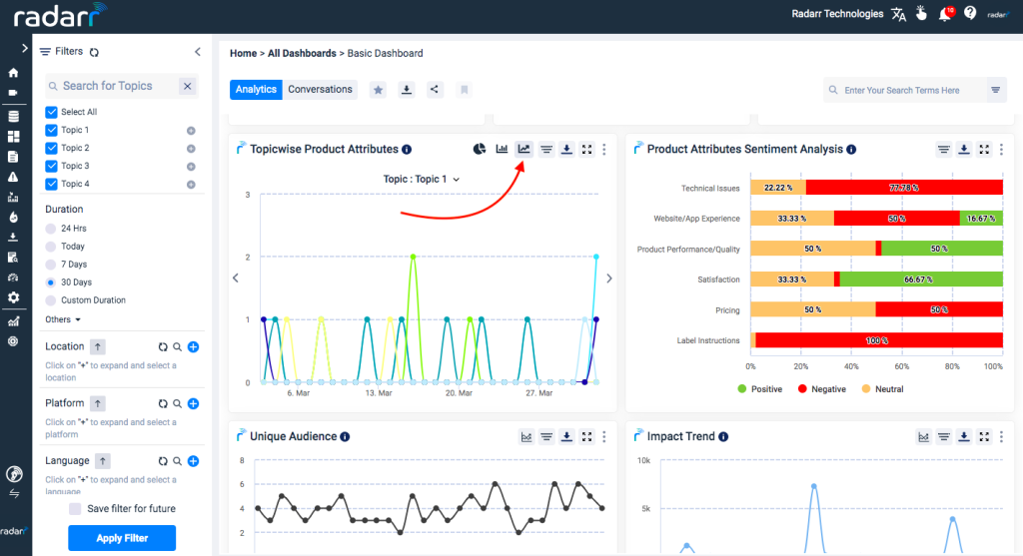
Task: Click the bookmark icon in dashboard toolbar
Action: click(464, 89)
